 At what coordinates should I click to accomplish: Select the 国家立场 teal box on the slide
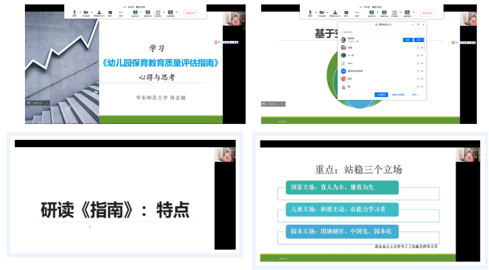(342, 188)
